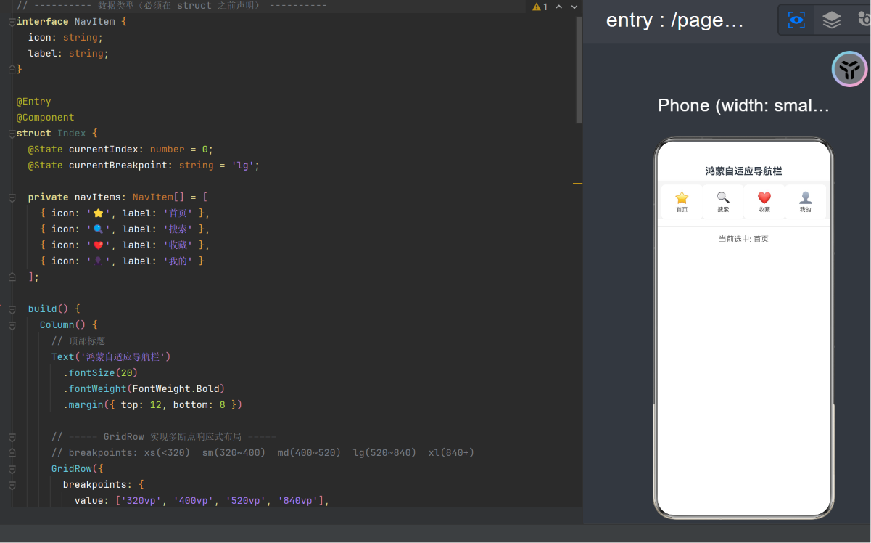871x543 pixels.
Task: Click the 'FontWeight.Bold' argument
Action: (x=176, y=389)
